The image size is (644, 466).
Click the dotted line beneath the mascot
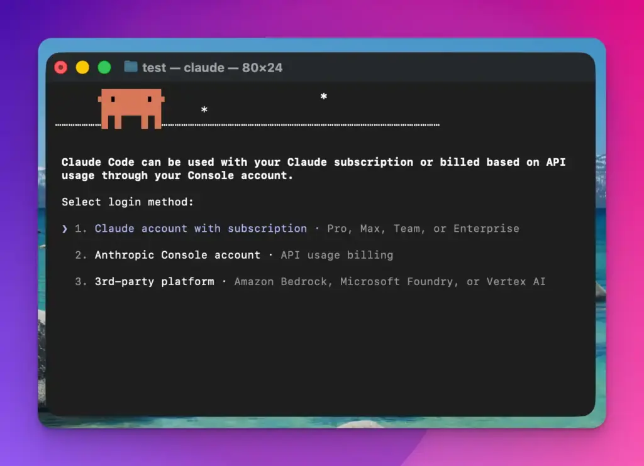pyautogui.click(x=302, y=125)
